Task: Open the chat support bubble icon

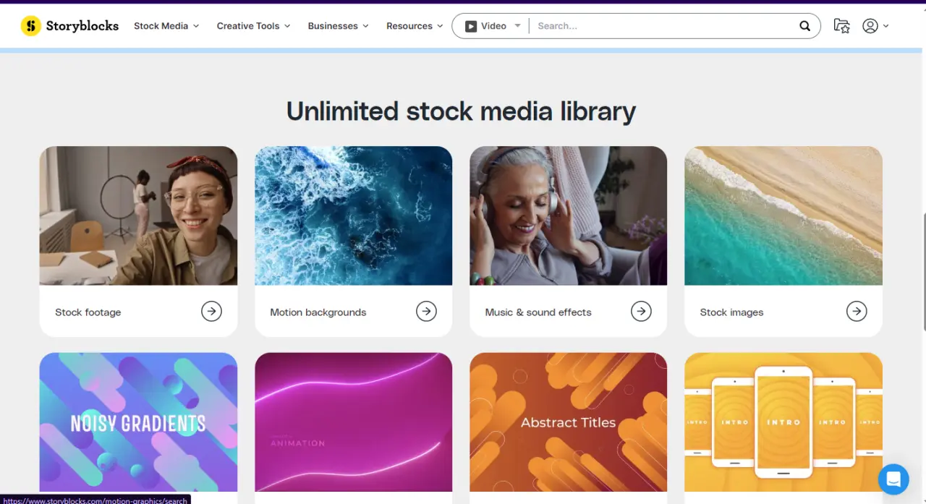Action: [x=893, y=479]
